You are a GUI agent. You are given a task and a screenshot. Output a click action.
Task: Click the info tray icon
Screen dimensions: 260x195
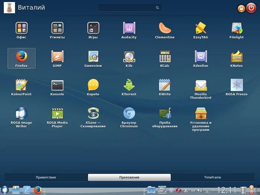171,190
